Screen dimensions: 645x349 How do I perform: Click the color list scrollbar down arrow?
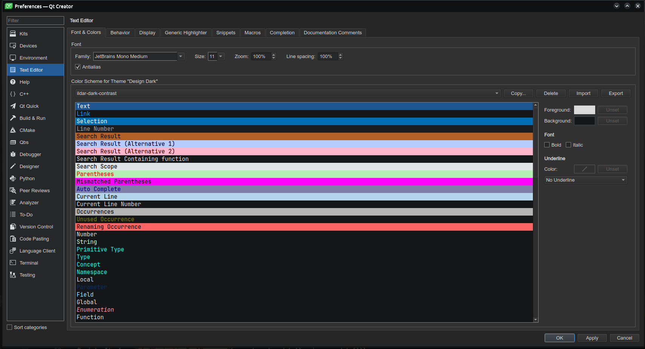pyautogui.click(x=536, y=320)
